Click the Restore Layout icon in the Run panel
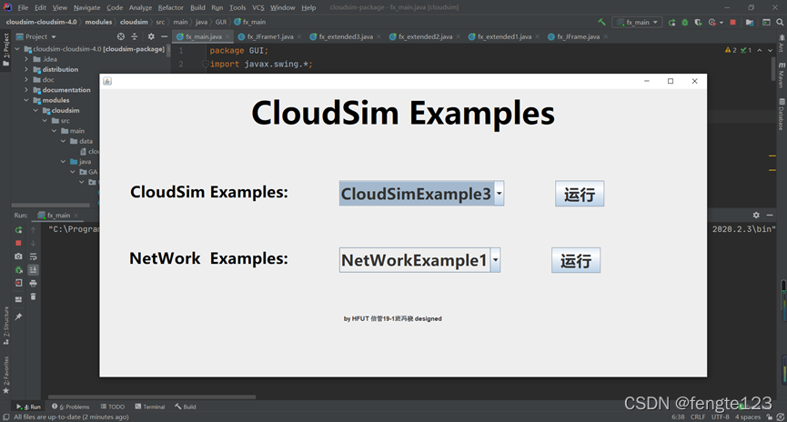 click(18, 299)
